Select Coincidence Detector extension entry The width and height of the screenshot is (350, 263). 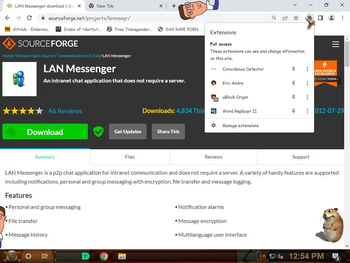tap(243, 69)
